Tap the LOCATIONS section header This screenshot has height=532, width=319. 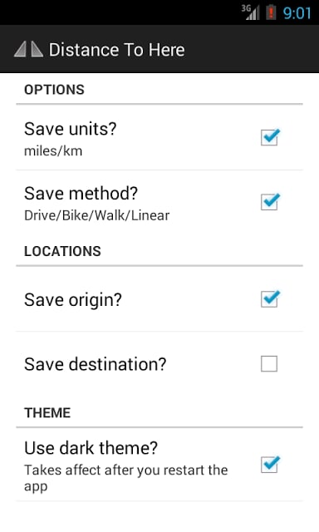tap(62, 251)
